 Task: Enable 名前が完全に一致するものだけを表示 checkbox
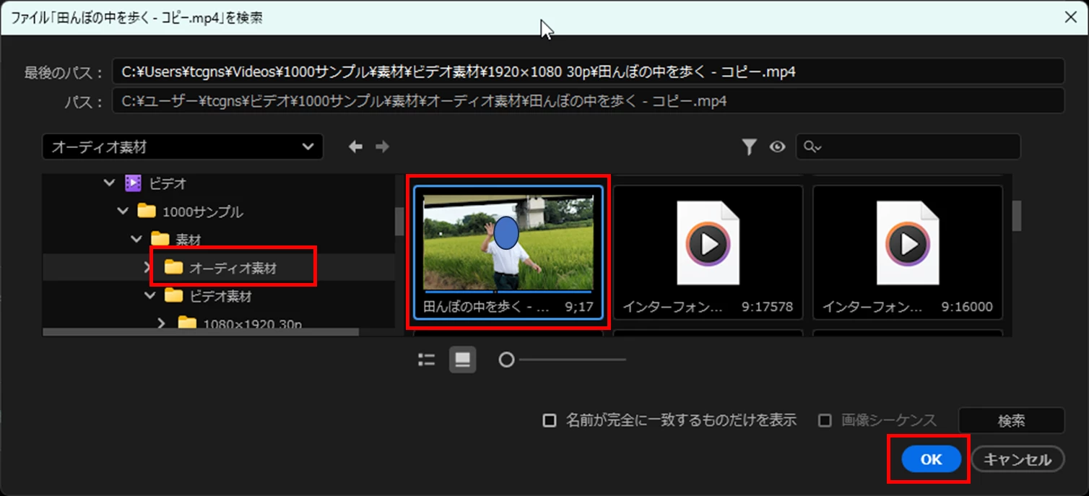pos(550,420)
